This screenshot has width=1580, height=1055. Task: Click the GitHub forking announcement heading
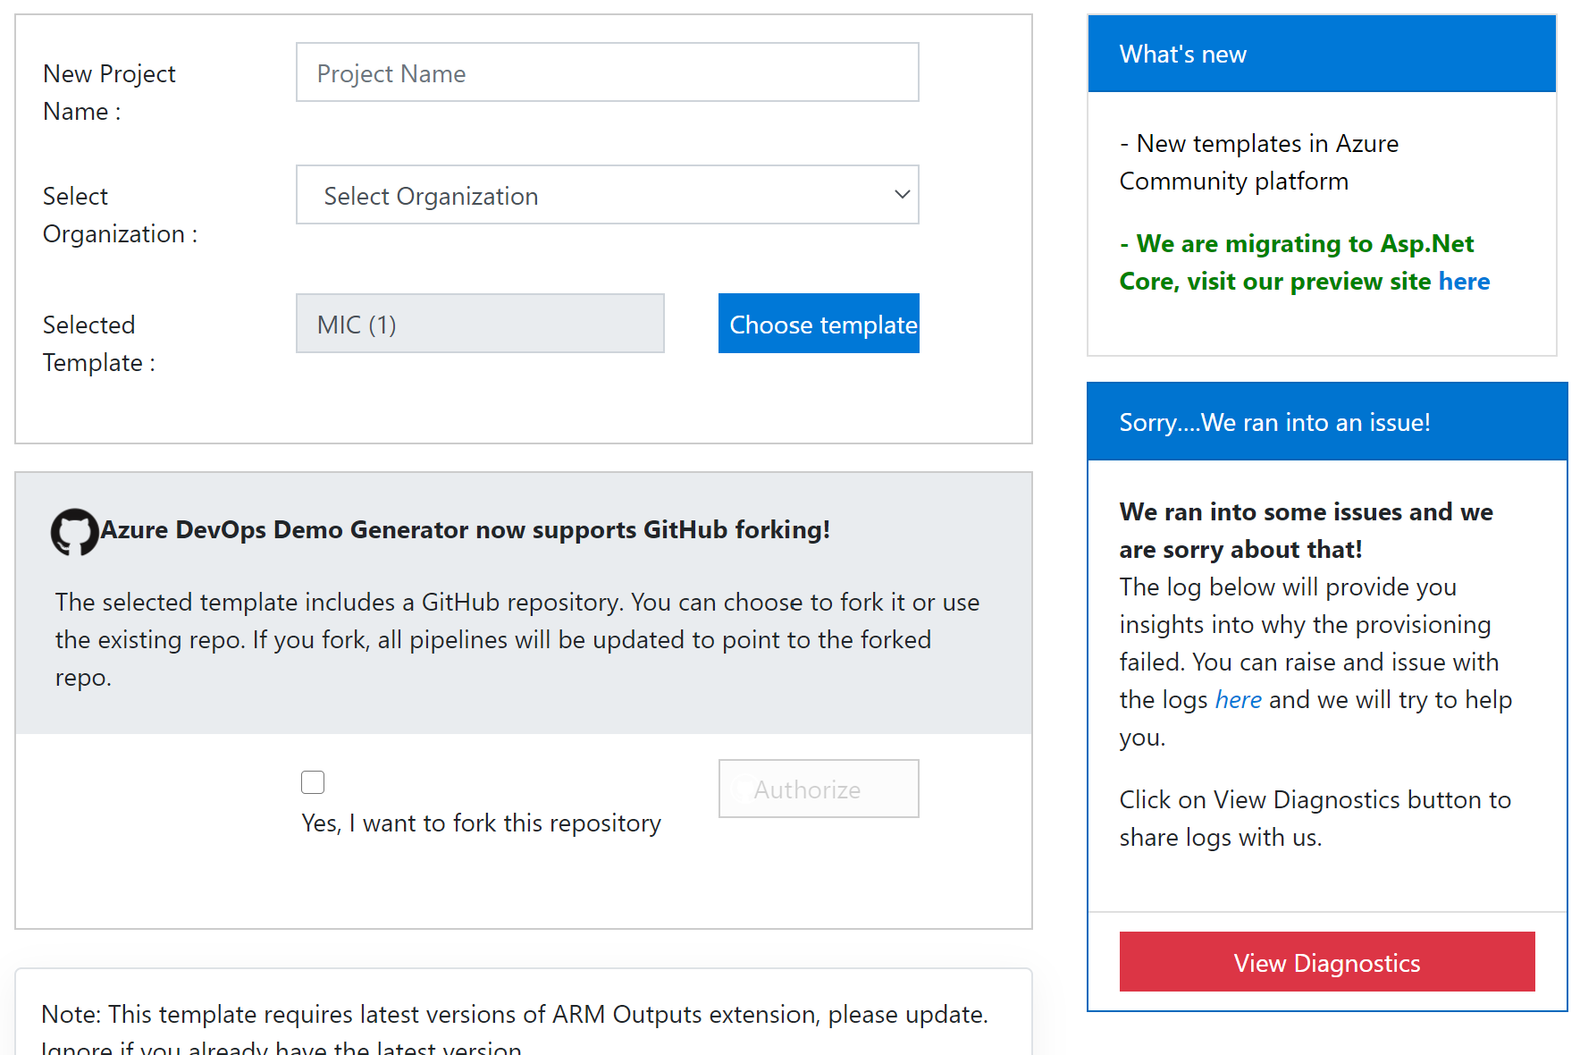[x=466, y=529]
